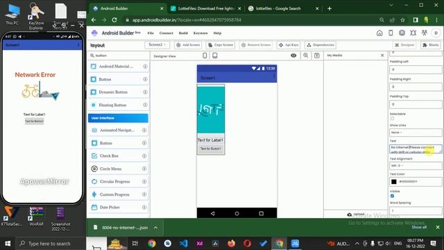
Task: Show info for Date Picker component
Action: pos(144,207)
